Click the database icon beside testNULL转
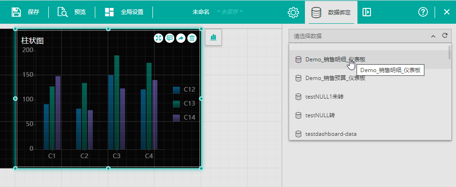Viewport: 456px width, 187px height. point(298,115)
